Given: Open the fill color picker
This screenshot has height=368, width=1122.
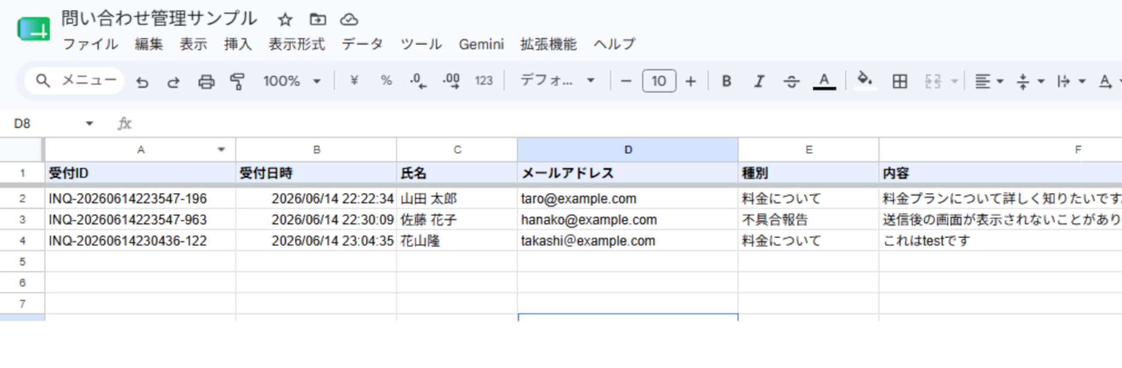Looking at the screenshot, I should pos(864,80).
